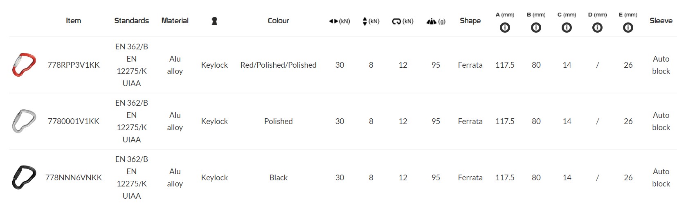
Task: Click the weight icon in header
Action: (431, 21)
